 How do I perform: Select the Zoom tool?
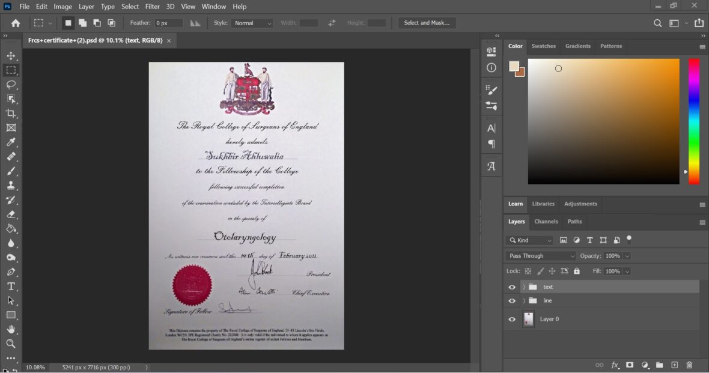(x=11, y=344)
